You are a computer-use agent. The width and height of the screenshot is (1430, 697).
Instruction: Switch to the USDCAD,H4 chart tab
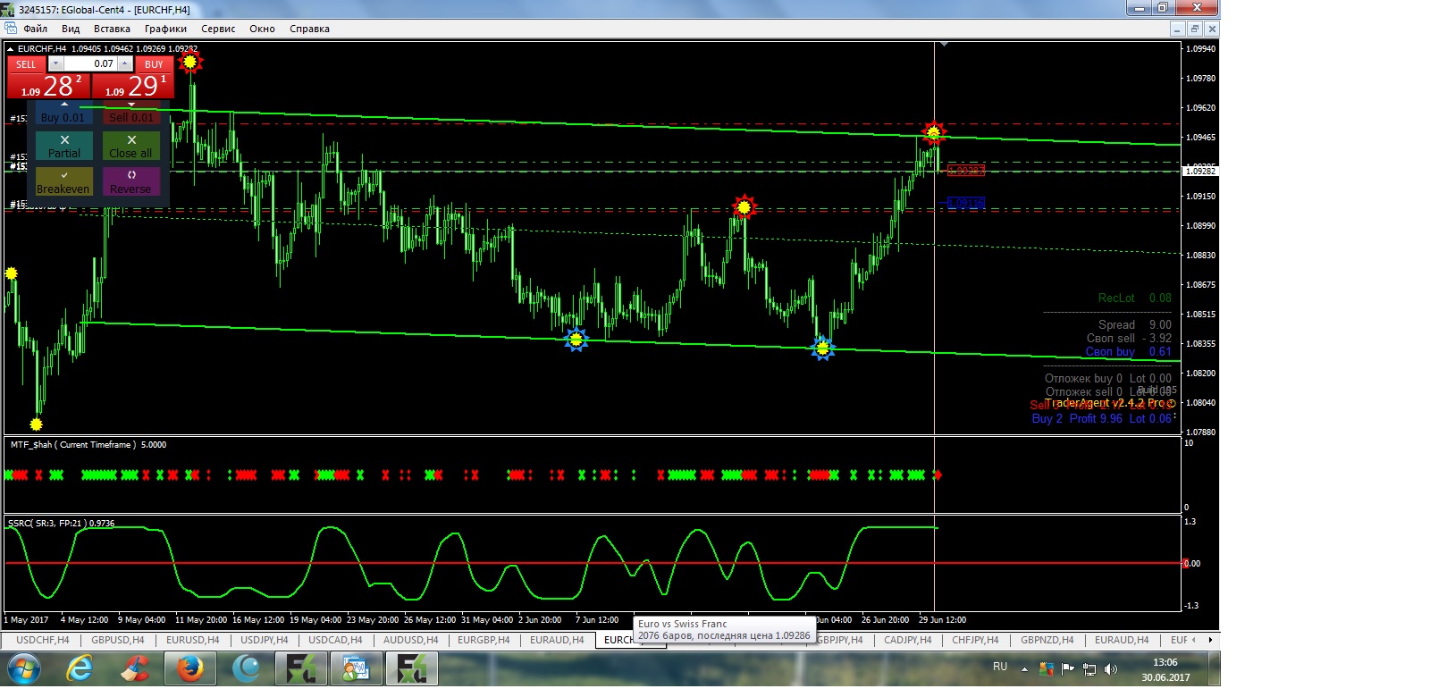pos(335,640)
